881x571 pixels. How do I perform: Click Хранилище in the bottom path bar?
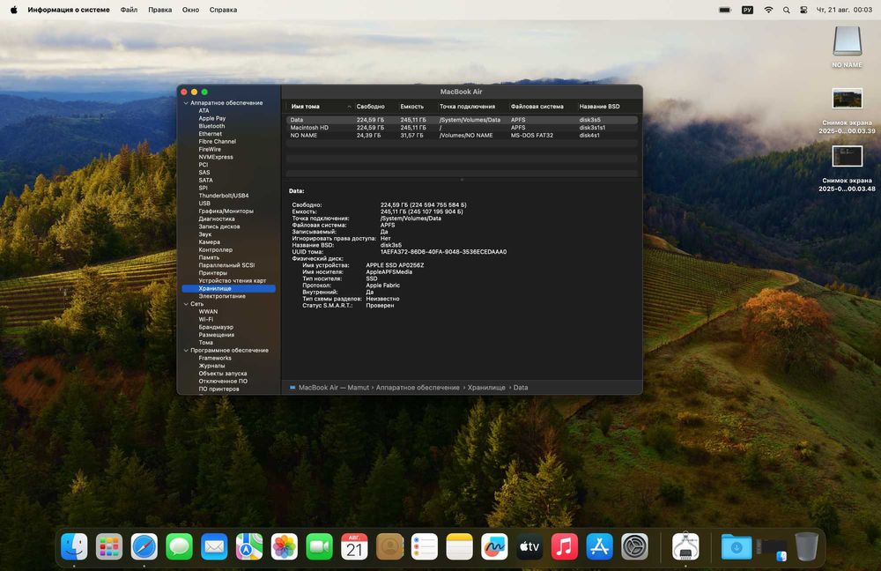(x=486, y=387)
